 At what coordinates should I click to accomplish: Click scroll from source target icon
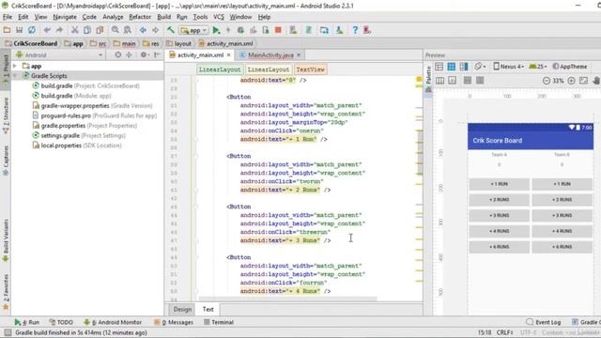tap(118, 54)
